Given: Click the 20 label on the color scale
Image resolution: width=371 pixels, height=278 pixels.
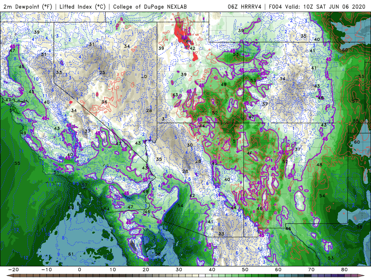Looking at the screenshot, I should 146,270.
